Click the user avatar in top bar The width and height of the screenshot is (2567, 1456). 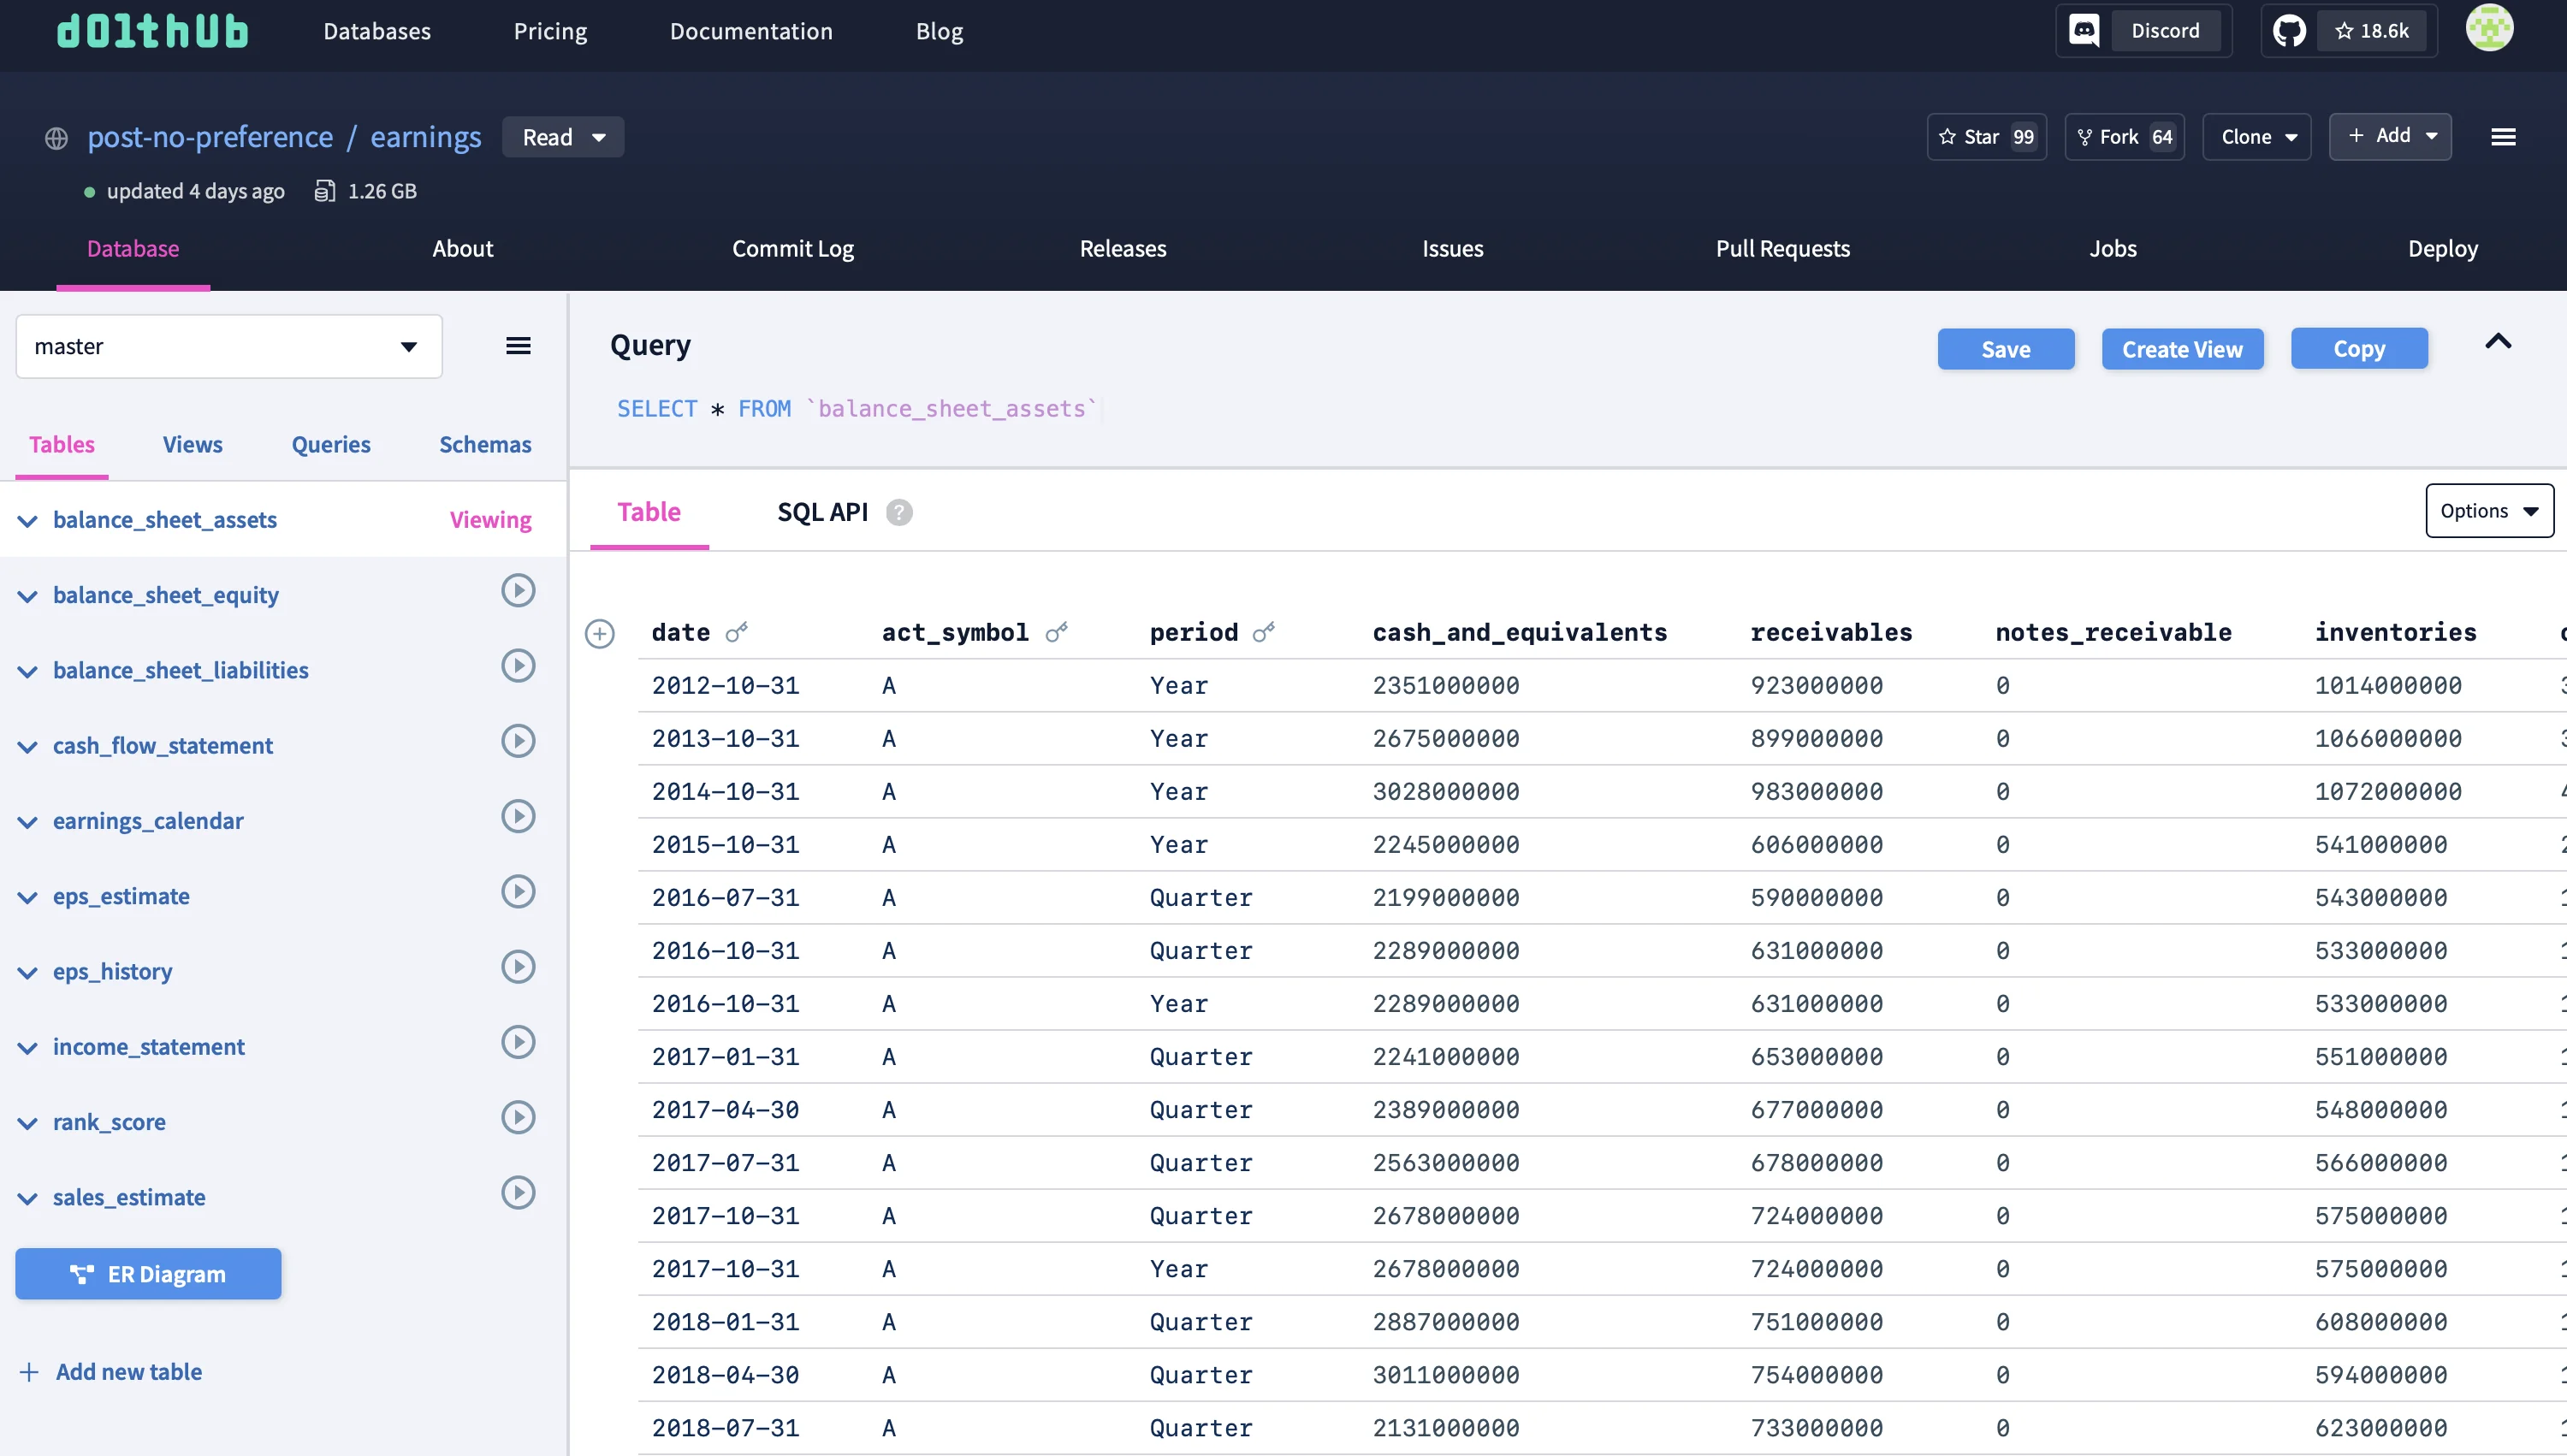[2488, 29]
